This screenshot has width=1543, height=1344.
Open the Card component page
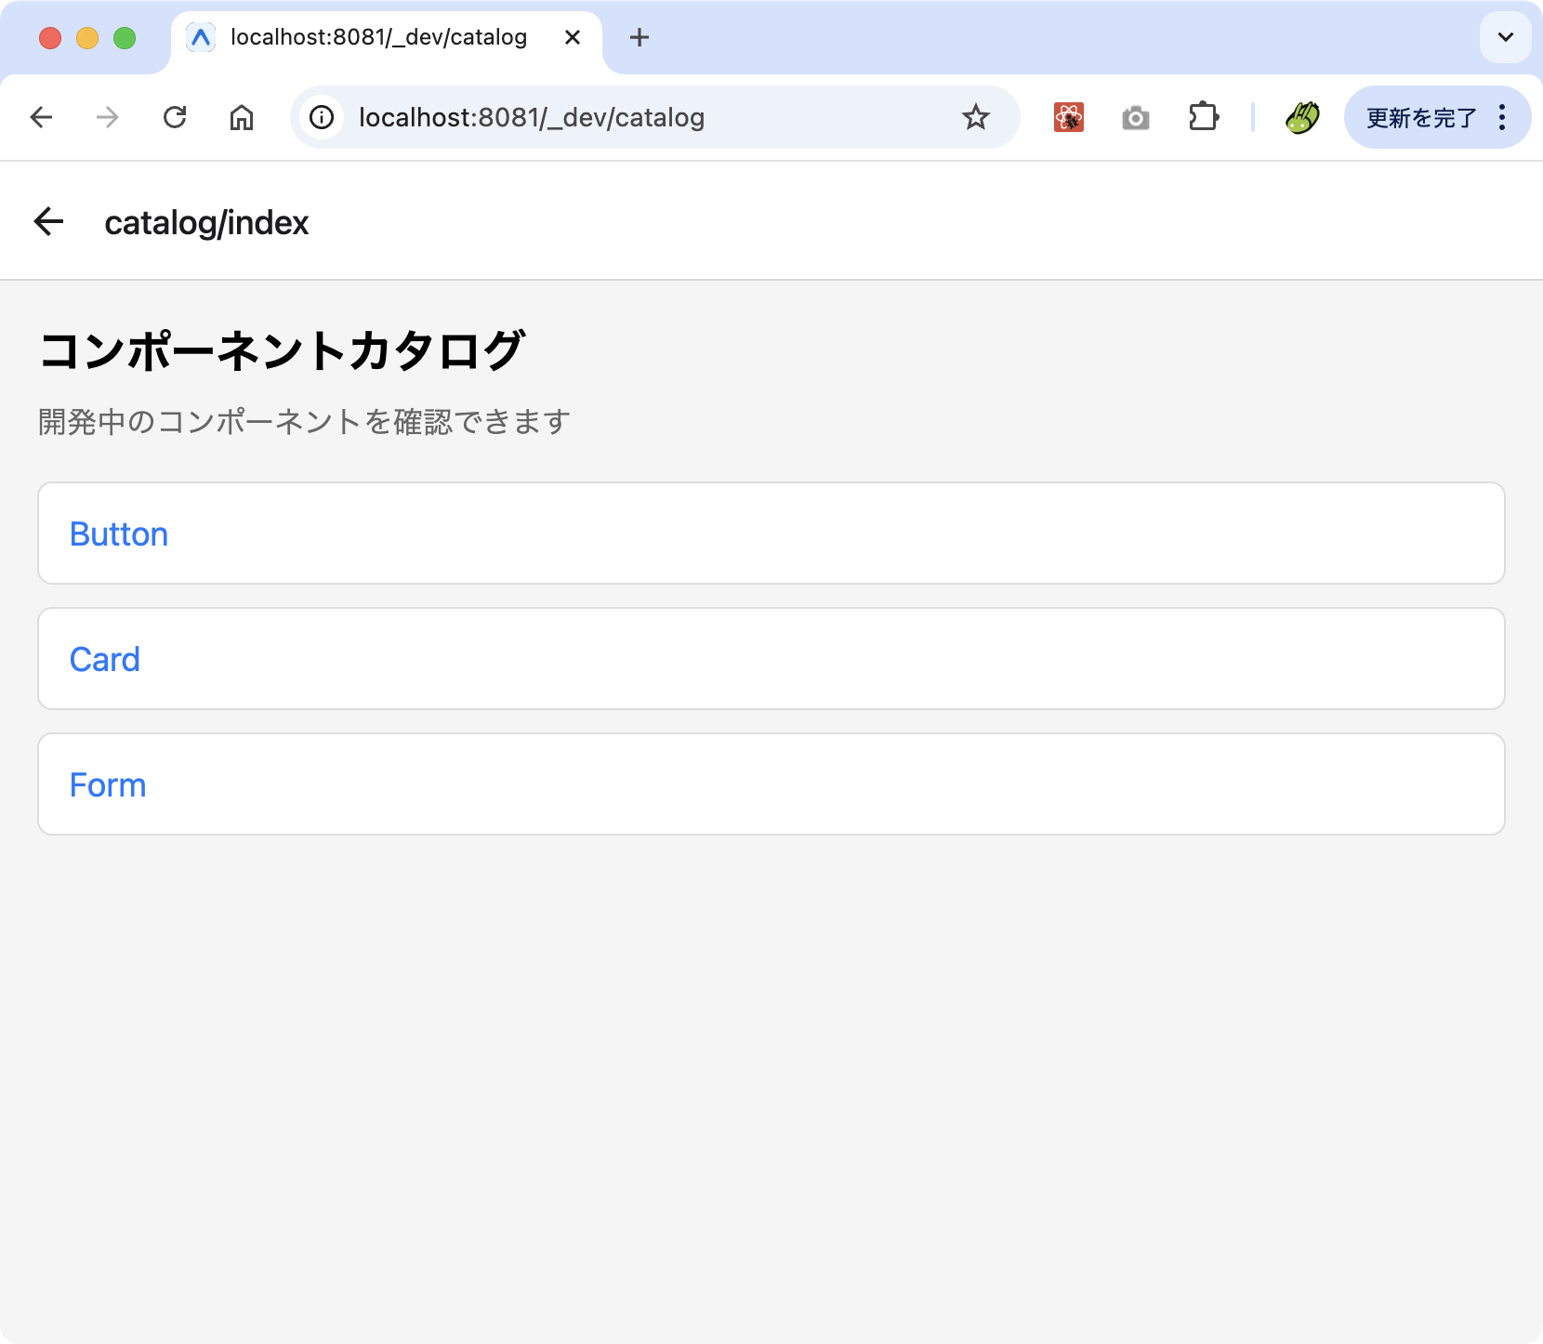point(104,659)
